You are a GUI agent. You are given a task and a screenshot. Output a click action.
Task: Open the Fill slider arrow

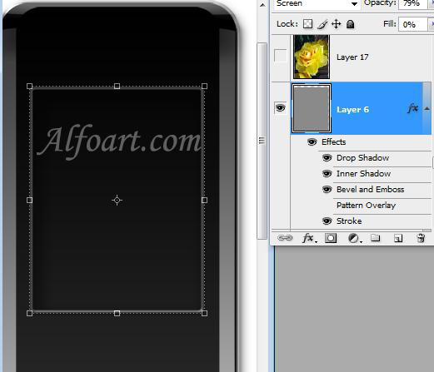coord(431,24)
